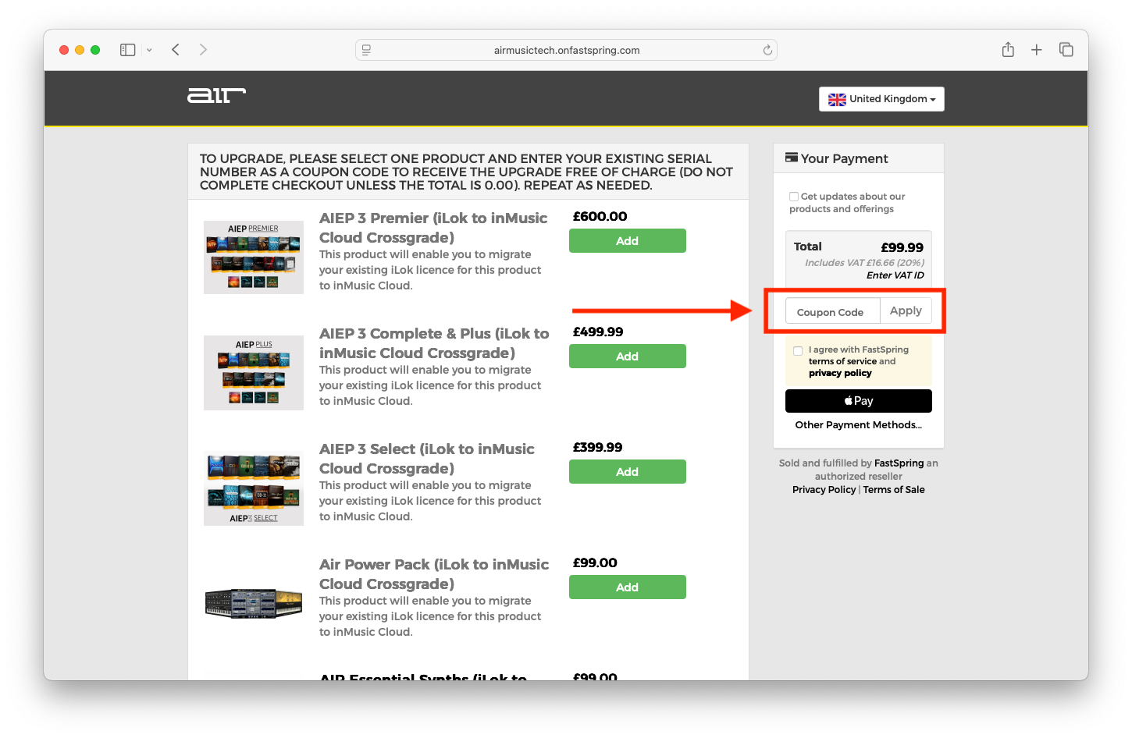Screen dimensions: 1132x738
Task: Click the AIEP 3 Select product title
Action: click(x=427, y=459)
